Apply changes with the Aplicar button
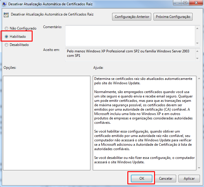The width and height of the screenshot is (204, 187). coord(189,178)
